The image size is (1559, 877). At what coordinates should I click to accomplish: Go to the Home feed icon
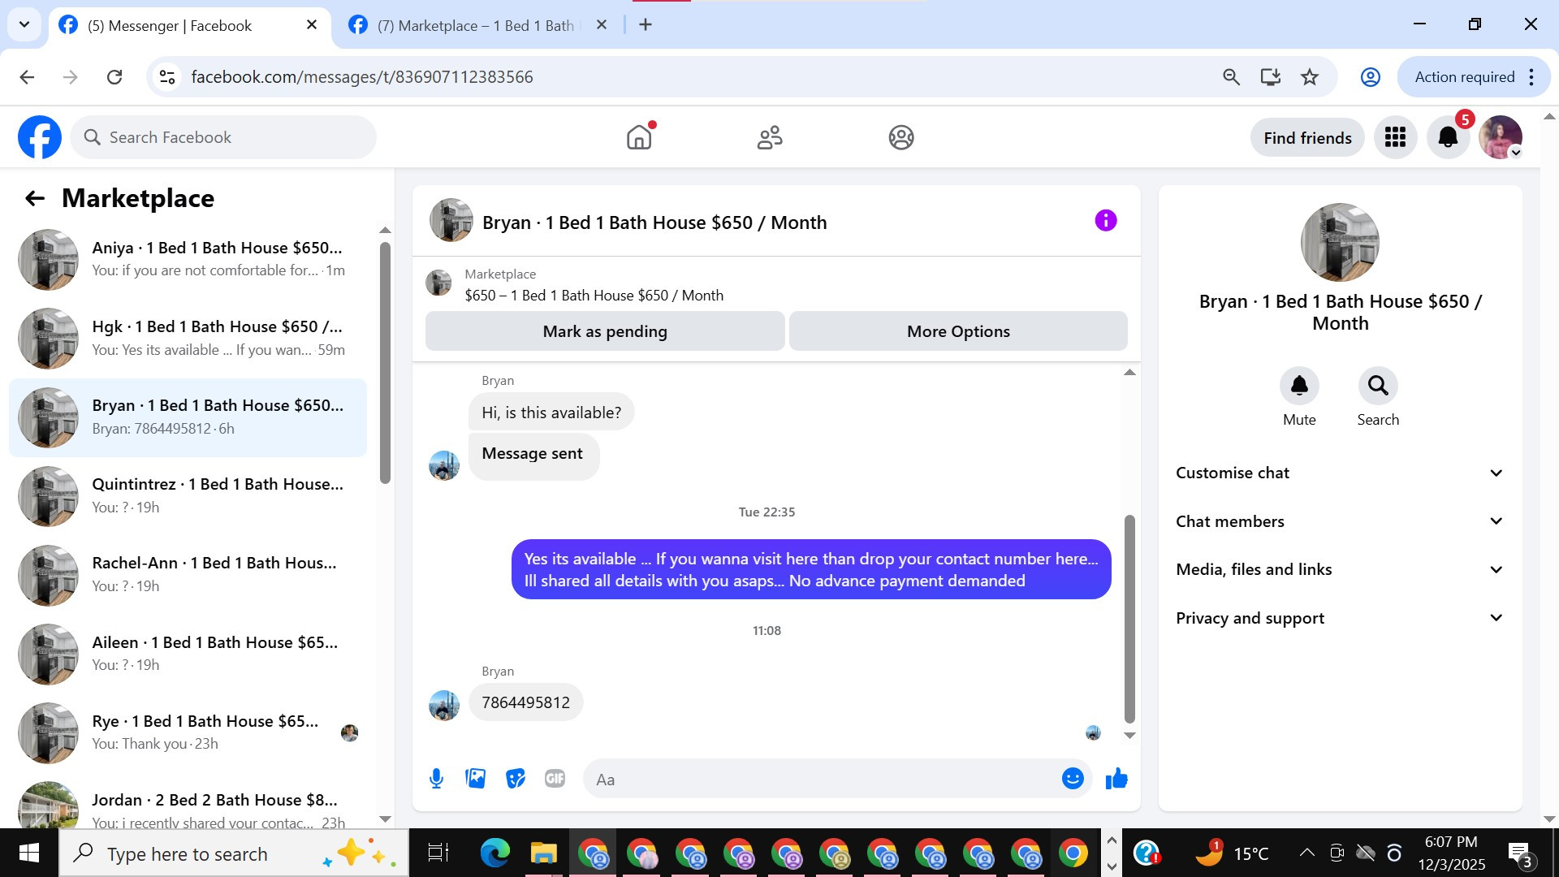point(640,137)
